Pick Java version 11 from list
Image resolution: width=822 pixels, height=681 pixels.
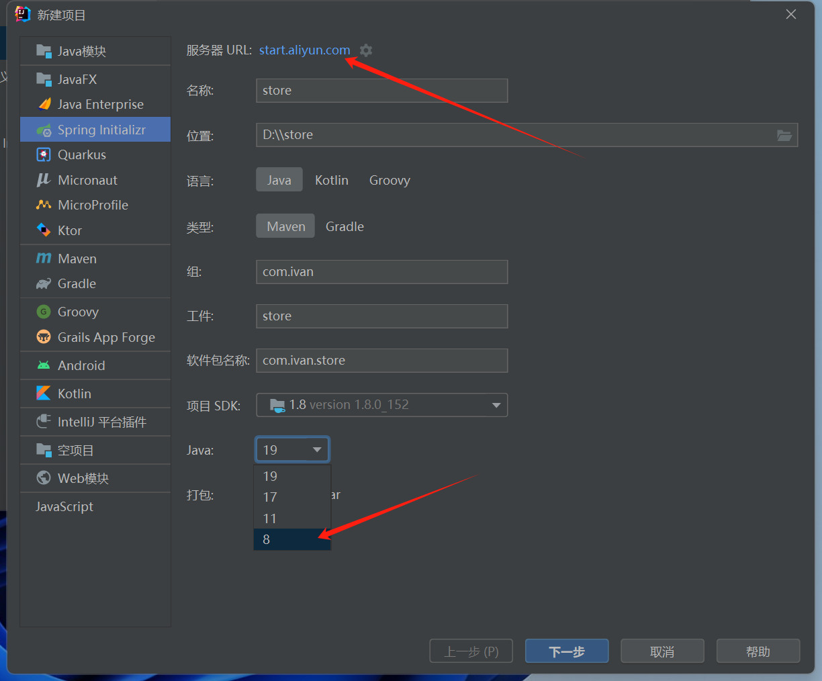coord(292,518)
